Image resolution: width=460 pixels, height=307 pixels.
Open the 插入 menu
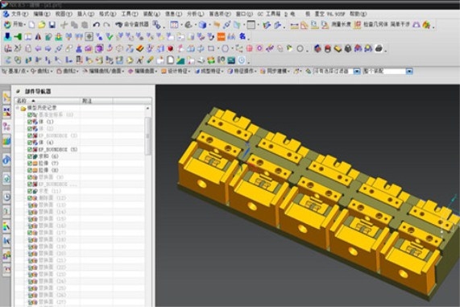(x=85, y=14)
